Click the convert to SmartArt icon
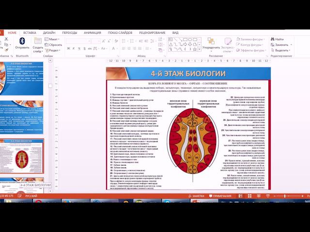The image size is (310, 232). pos(160,50)
